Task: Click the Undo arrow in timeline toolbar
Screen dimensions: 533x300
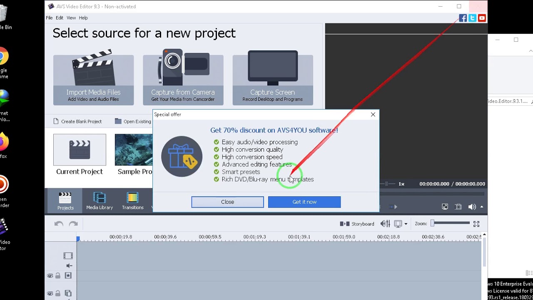Action: click(59, 224)
